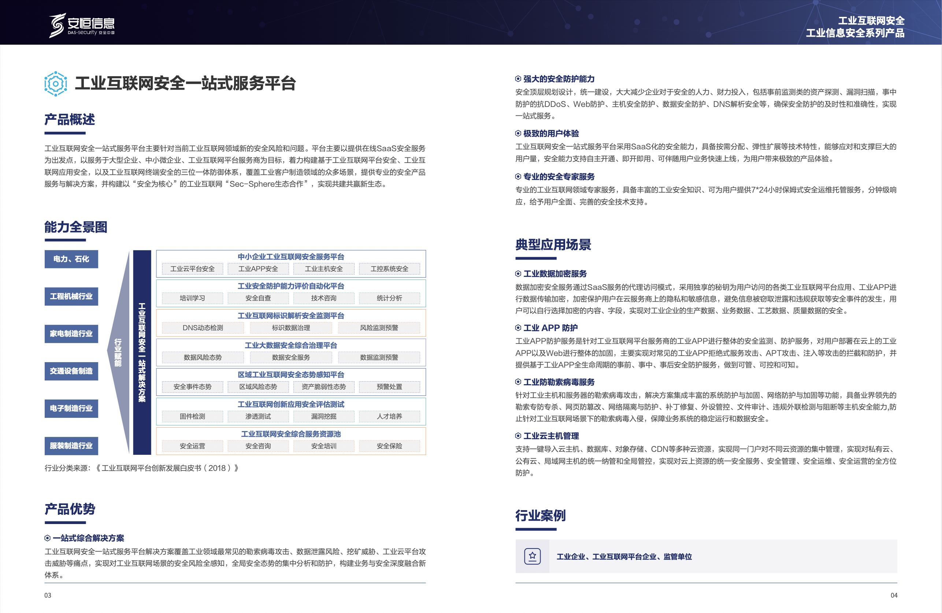Select the 工业云平台安全 capability box
The width and height of the screenshot is (942, 613).
pos(192,269)
